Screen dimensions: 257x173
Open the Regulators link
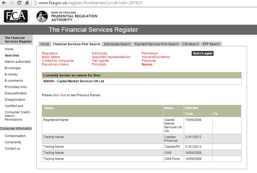coord(50,53)
